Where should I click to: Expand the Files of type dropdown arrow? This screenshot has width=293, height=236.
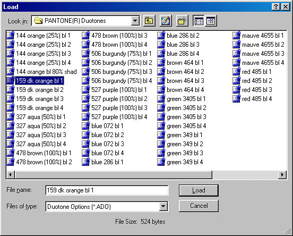[163, 206]
